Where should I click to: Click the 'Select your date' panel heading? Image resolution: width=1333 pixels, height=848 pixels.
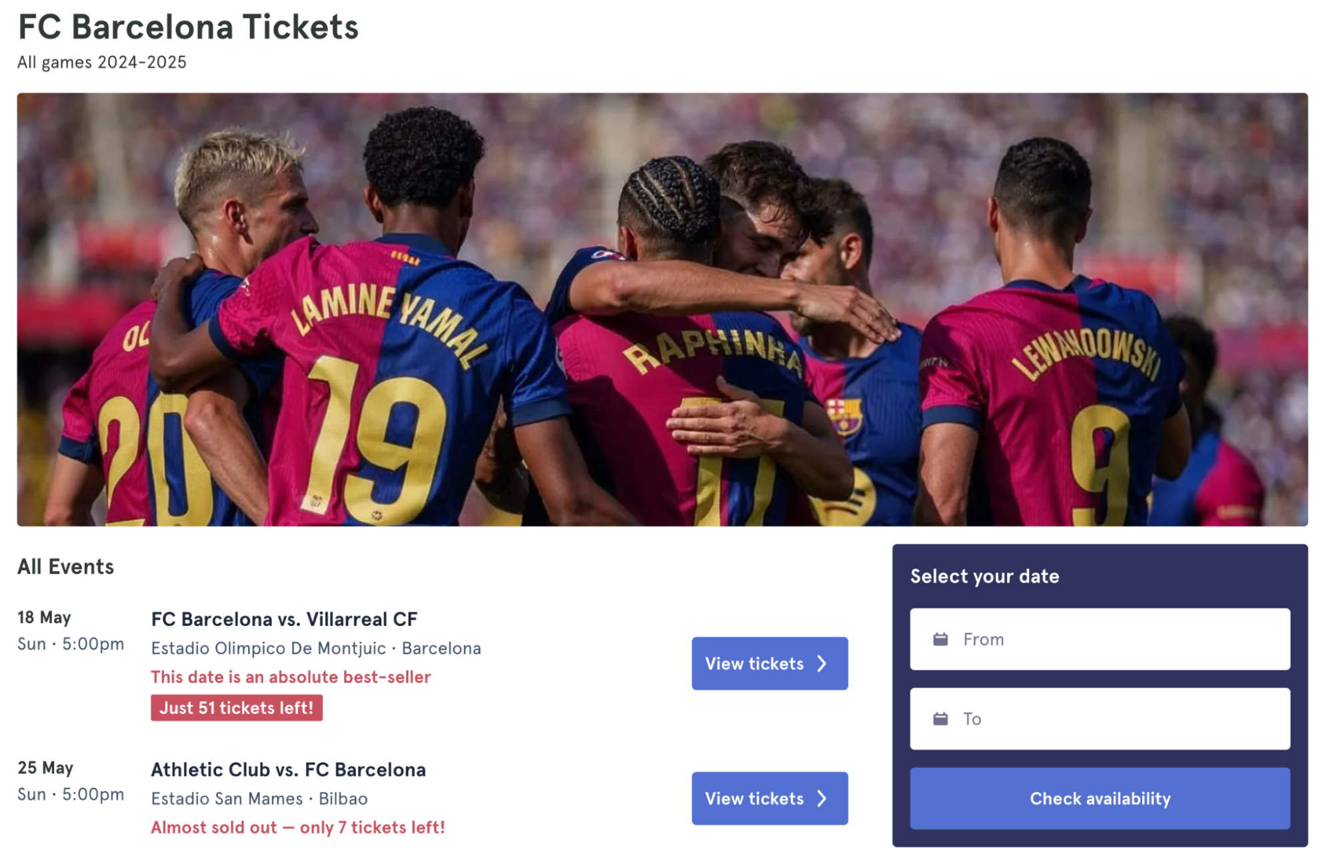pyautogui.click(x=984, y=576)
